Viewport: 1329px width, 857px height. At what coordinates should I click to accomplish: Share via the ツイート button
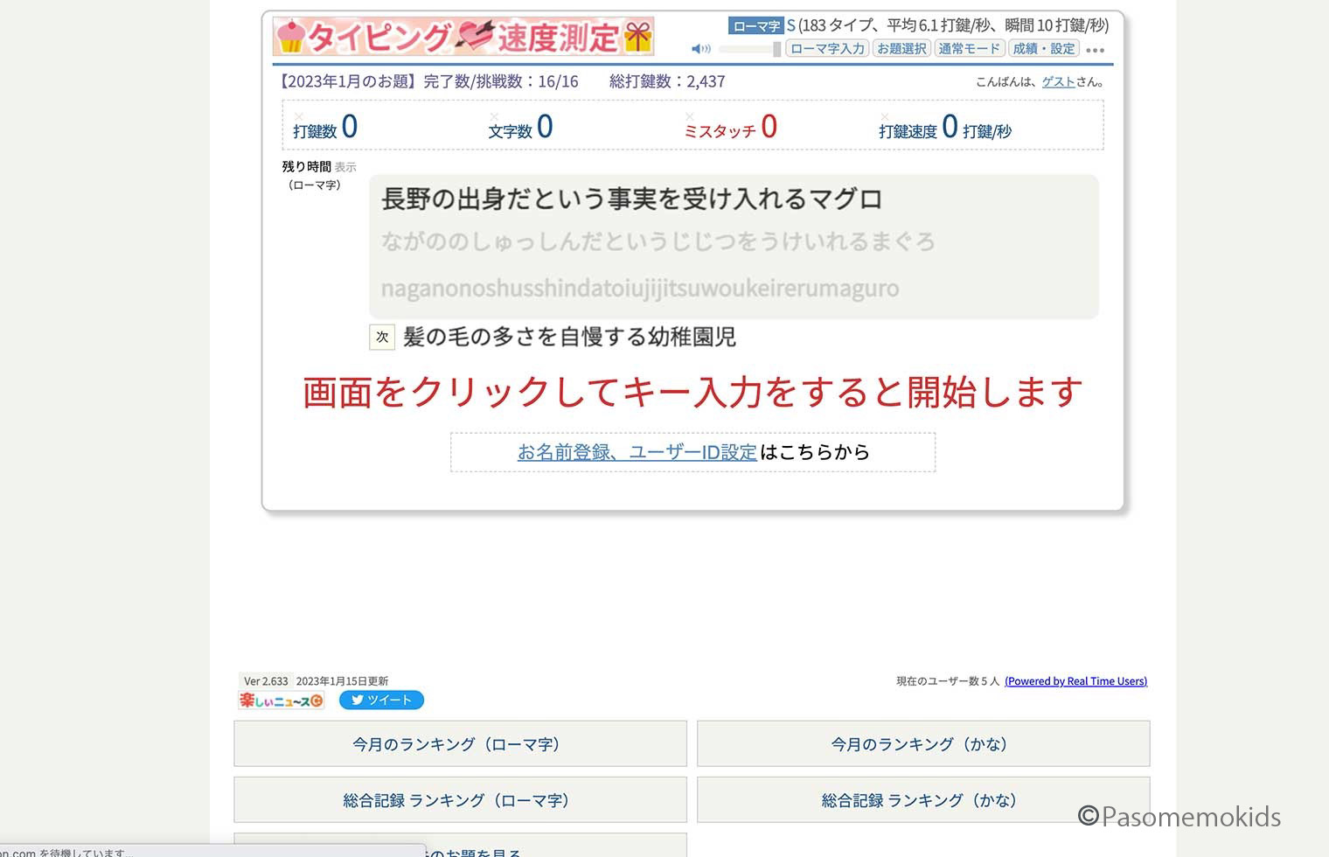[x=381, y=700]
